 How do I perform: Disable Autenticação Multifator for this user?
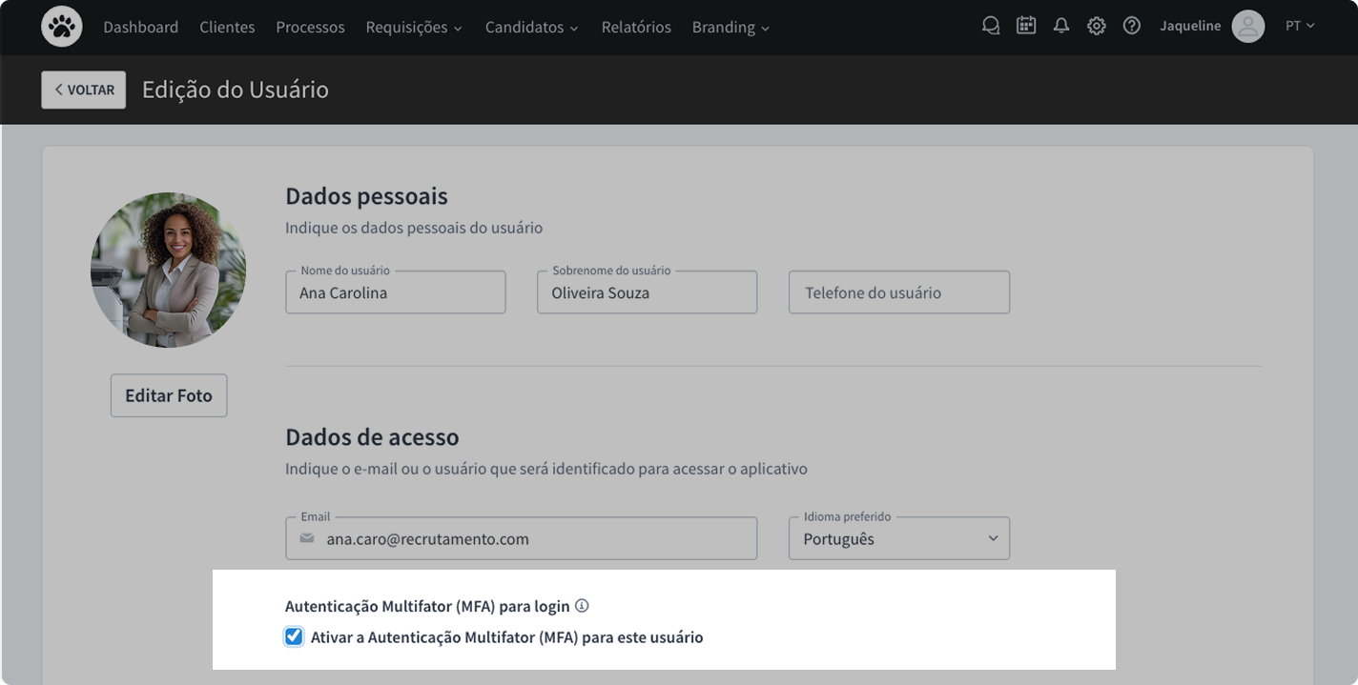click(x=293, y=636)
